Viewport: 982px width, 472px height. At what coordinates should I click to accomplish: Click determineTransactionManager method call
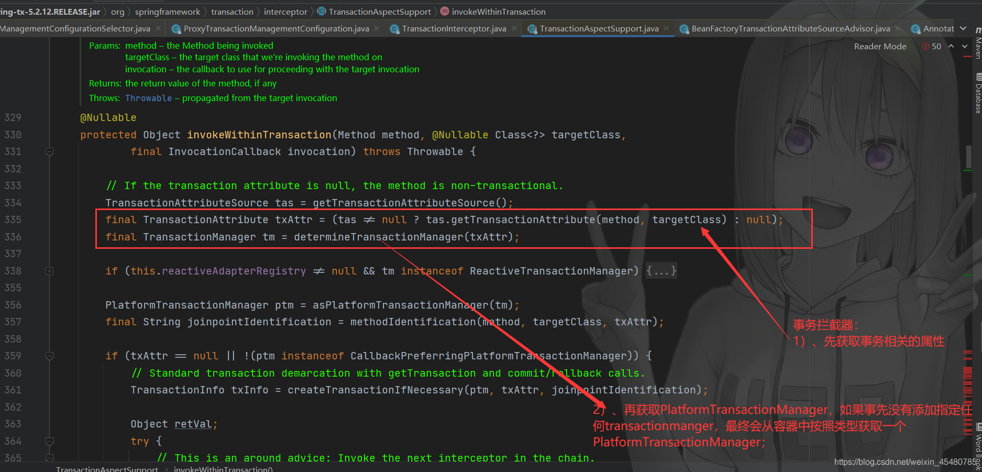point(378,237)
